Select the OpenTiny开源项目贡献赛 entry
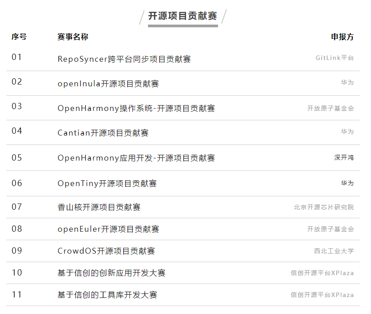Viewport: 371px width, 314px height. (107, 183)
